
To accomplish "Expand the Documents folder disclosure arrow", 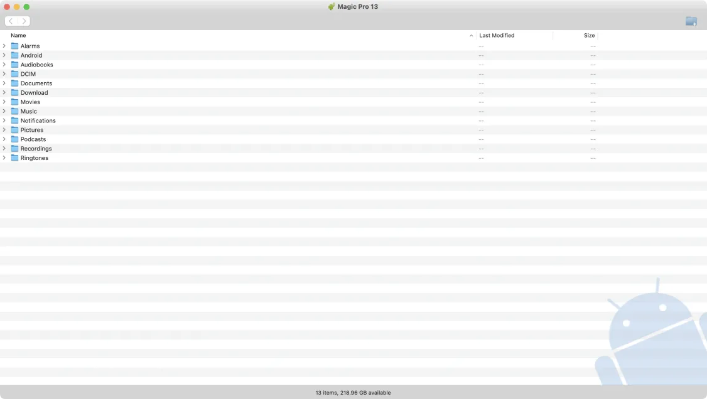I will pyautogui.click(x=4, y=83).
